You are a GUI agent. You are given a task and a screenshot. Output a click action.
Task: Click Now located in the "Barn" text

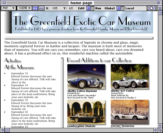pos(81,98)
